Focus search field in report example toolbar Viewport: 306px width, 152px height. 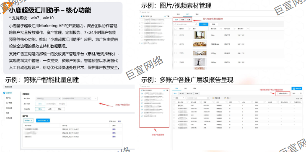pyautogui.click(x=198, y=98)
